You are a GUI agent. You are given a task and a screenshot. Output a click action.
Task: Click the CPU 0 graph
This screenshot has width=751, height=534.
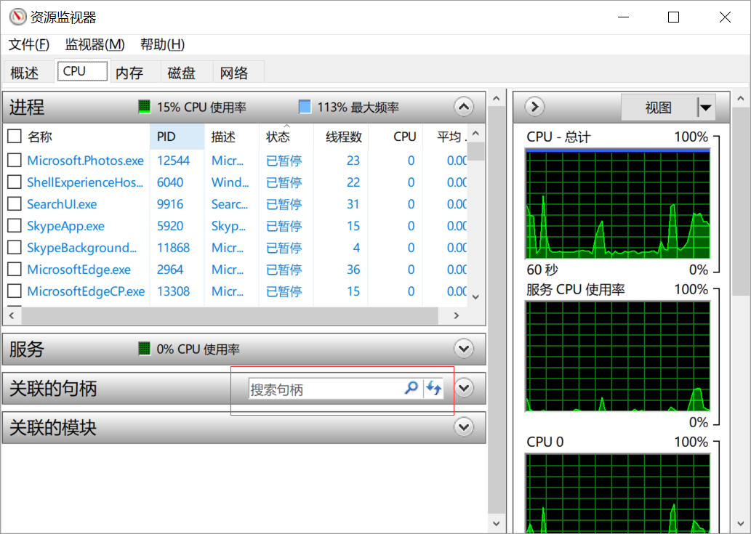[618, 493]
